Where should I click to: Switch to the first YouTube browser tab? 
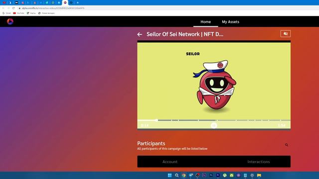click(x=4, y=2)
